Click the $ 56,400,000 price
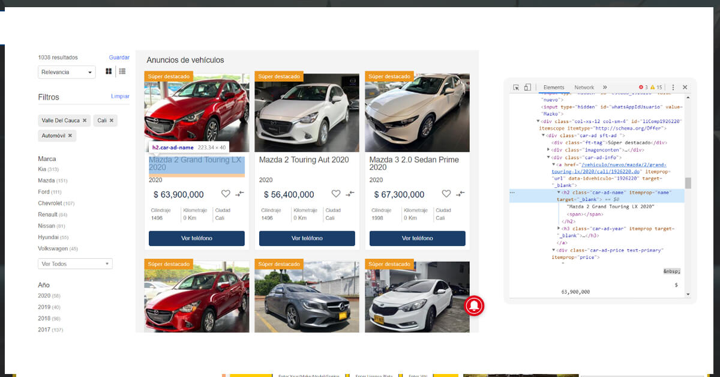The width and height of the screenshot is (720, 377). [289, 195]
